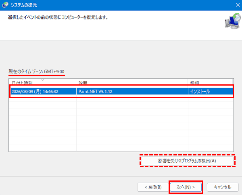Click the restore instruction text in the header
This screenshot has height=195, width=242.
point(58,17)
